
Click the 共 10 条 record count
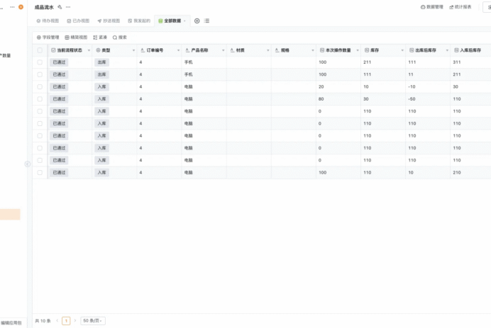[x=43, y=321]
